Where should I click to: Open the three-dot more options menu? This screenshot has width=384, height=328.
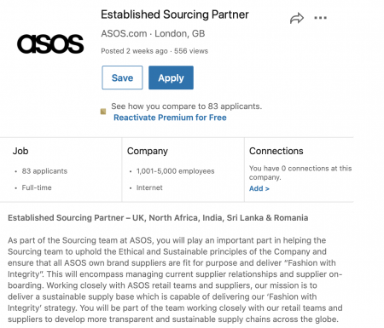(x=320, y=18)
